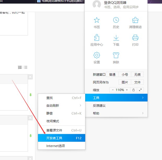Click the bulleted list icon
The image size is (162, 160).
[x=26, y=67]
